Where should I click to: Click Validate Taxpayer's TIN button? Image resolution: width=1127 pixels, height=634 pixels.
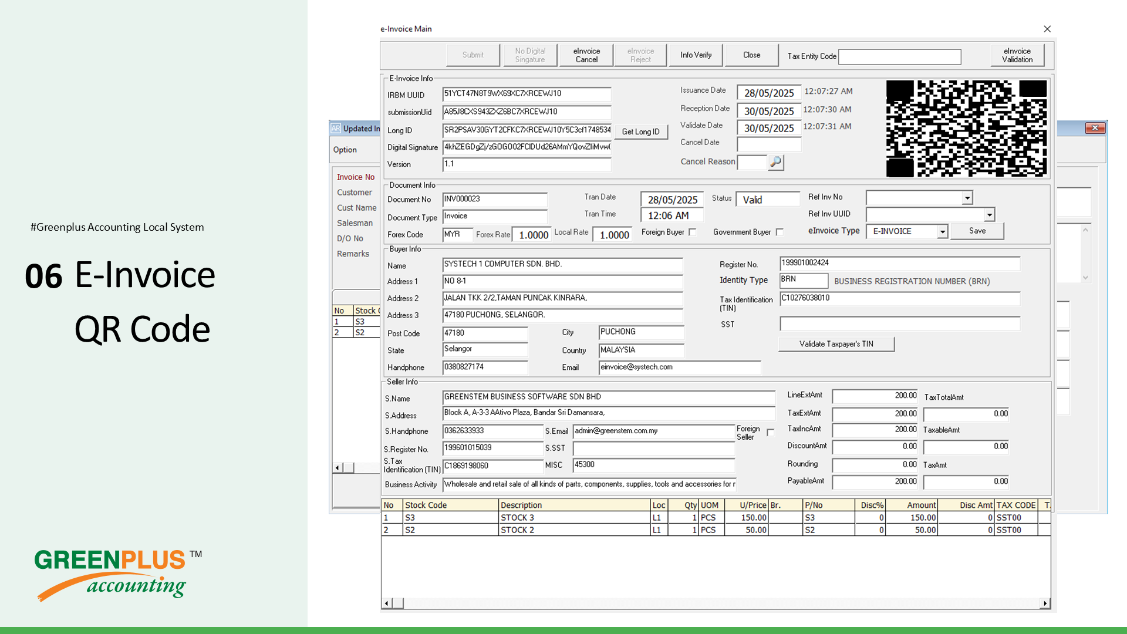click(836, 344)
